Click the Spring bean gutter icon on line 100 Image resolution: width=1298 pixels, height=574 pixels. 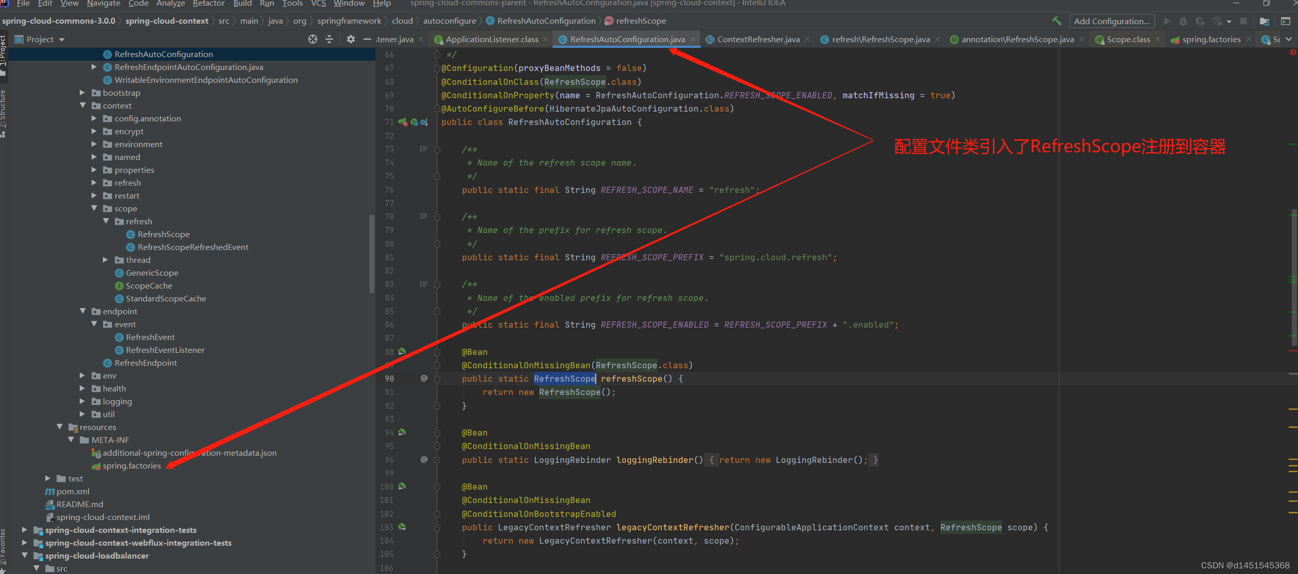[x=402, y=486]
